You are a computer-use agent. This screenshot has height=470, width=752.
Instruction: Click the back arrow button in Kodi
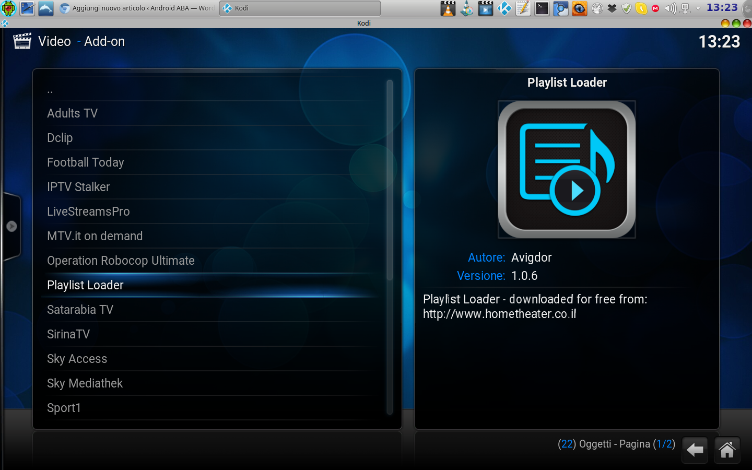pyautogui.click(x=695, y=450)
